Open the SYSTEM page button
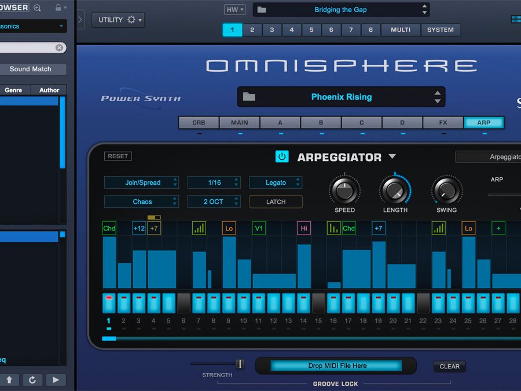The height and width of the screenshot is (391, 521). (x=441, y=30)
